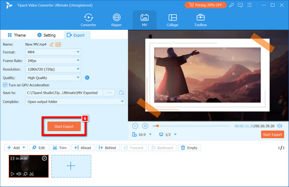
Task: Expand the Format dropdown
Action: click(53, 52)
